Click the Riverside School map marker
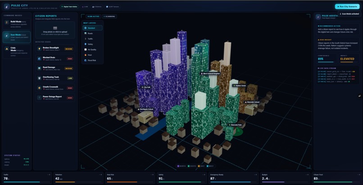The width and height of the screenshot is (363, 185). pyautogui.click(x=252, y=102)
